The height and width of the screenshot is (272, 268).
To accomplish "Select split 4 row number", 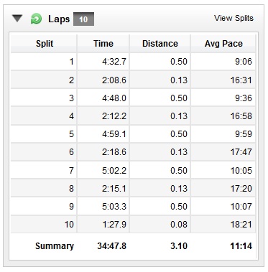I will [x=71, y=116].
